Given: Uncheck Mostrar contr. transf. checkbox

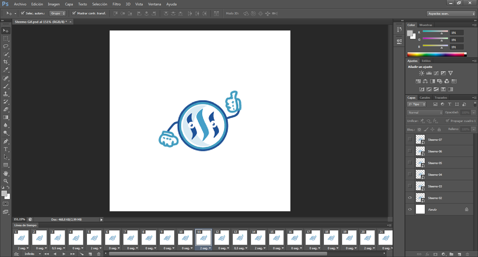Looking at the screenshot, I should tap(74, 13).
